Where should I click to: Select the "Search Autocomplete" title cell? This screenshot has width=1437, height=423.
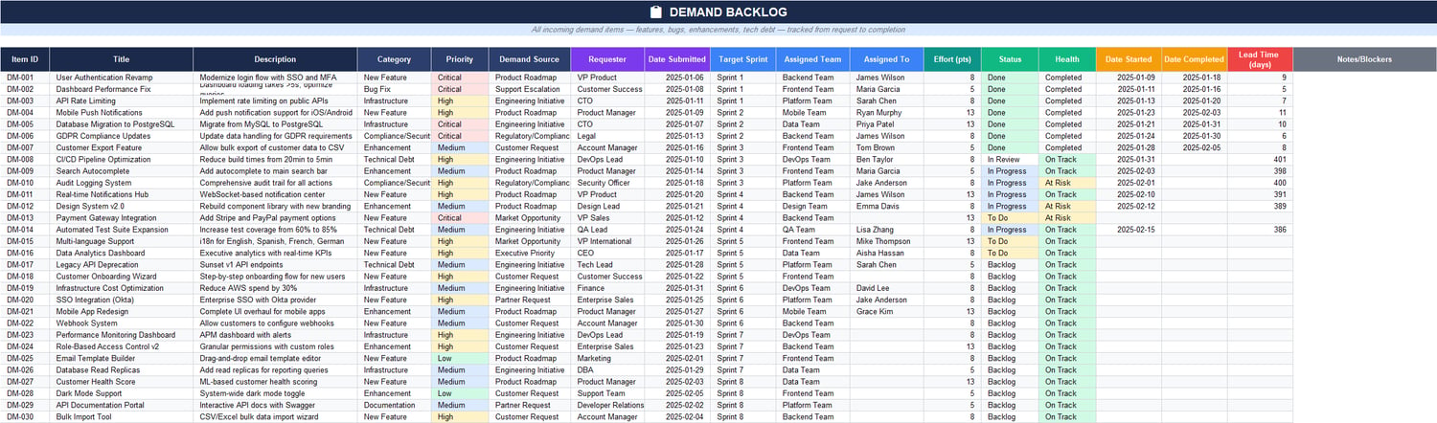122,171
